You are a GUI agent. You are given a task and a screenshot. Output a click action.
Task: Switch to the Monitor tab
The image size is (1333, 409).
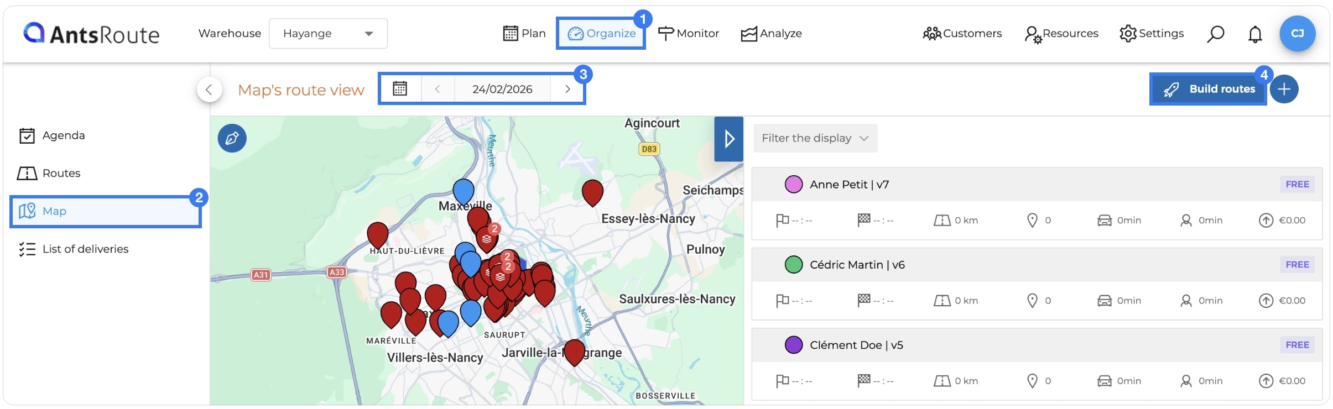(x=688, y=34)
